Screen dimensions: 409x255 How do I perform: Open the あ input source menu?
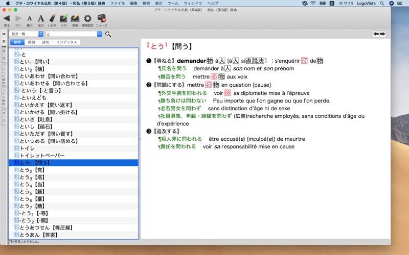coord(332,3)
